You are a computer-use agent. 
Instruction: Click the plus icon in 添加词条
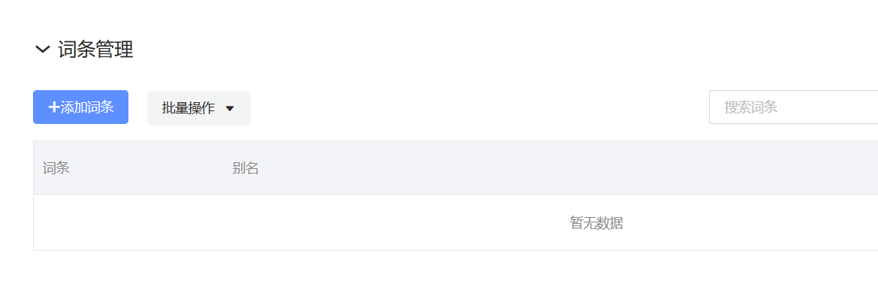(54, 107)
